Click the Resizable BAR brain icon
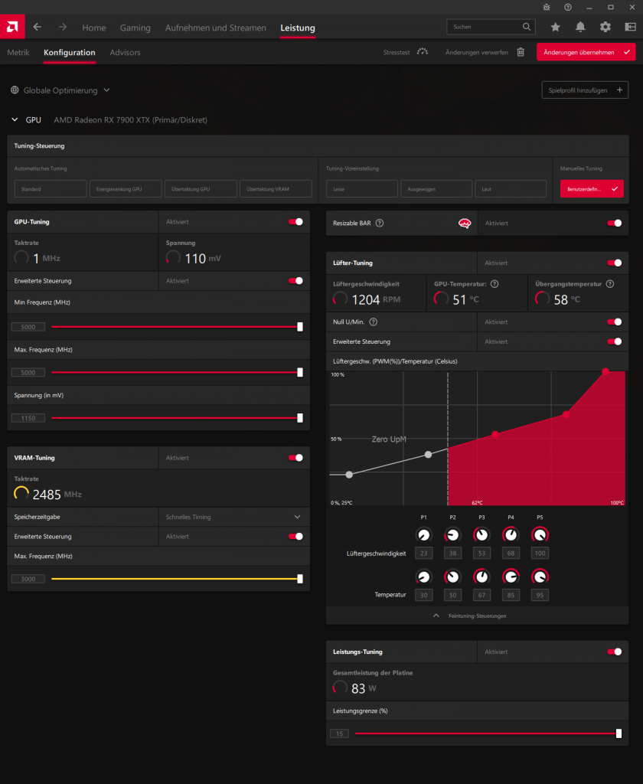This screenshot has height=784, width=643. [465, 223]
